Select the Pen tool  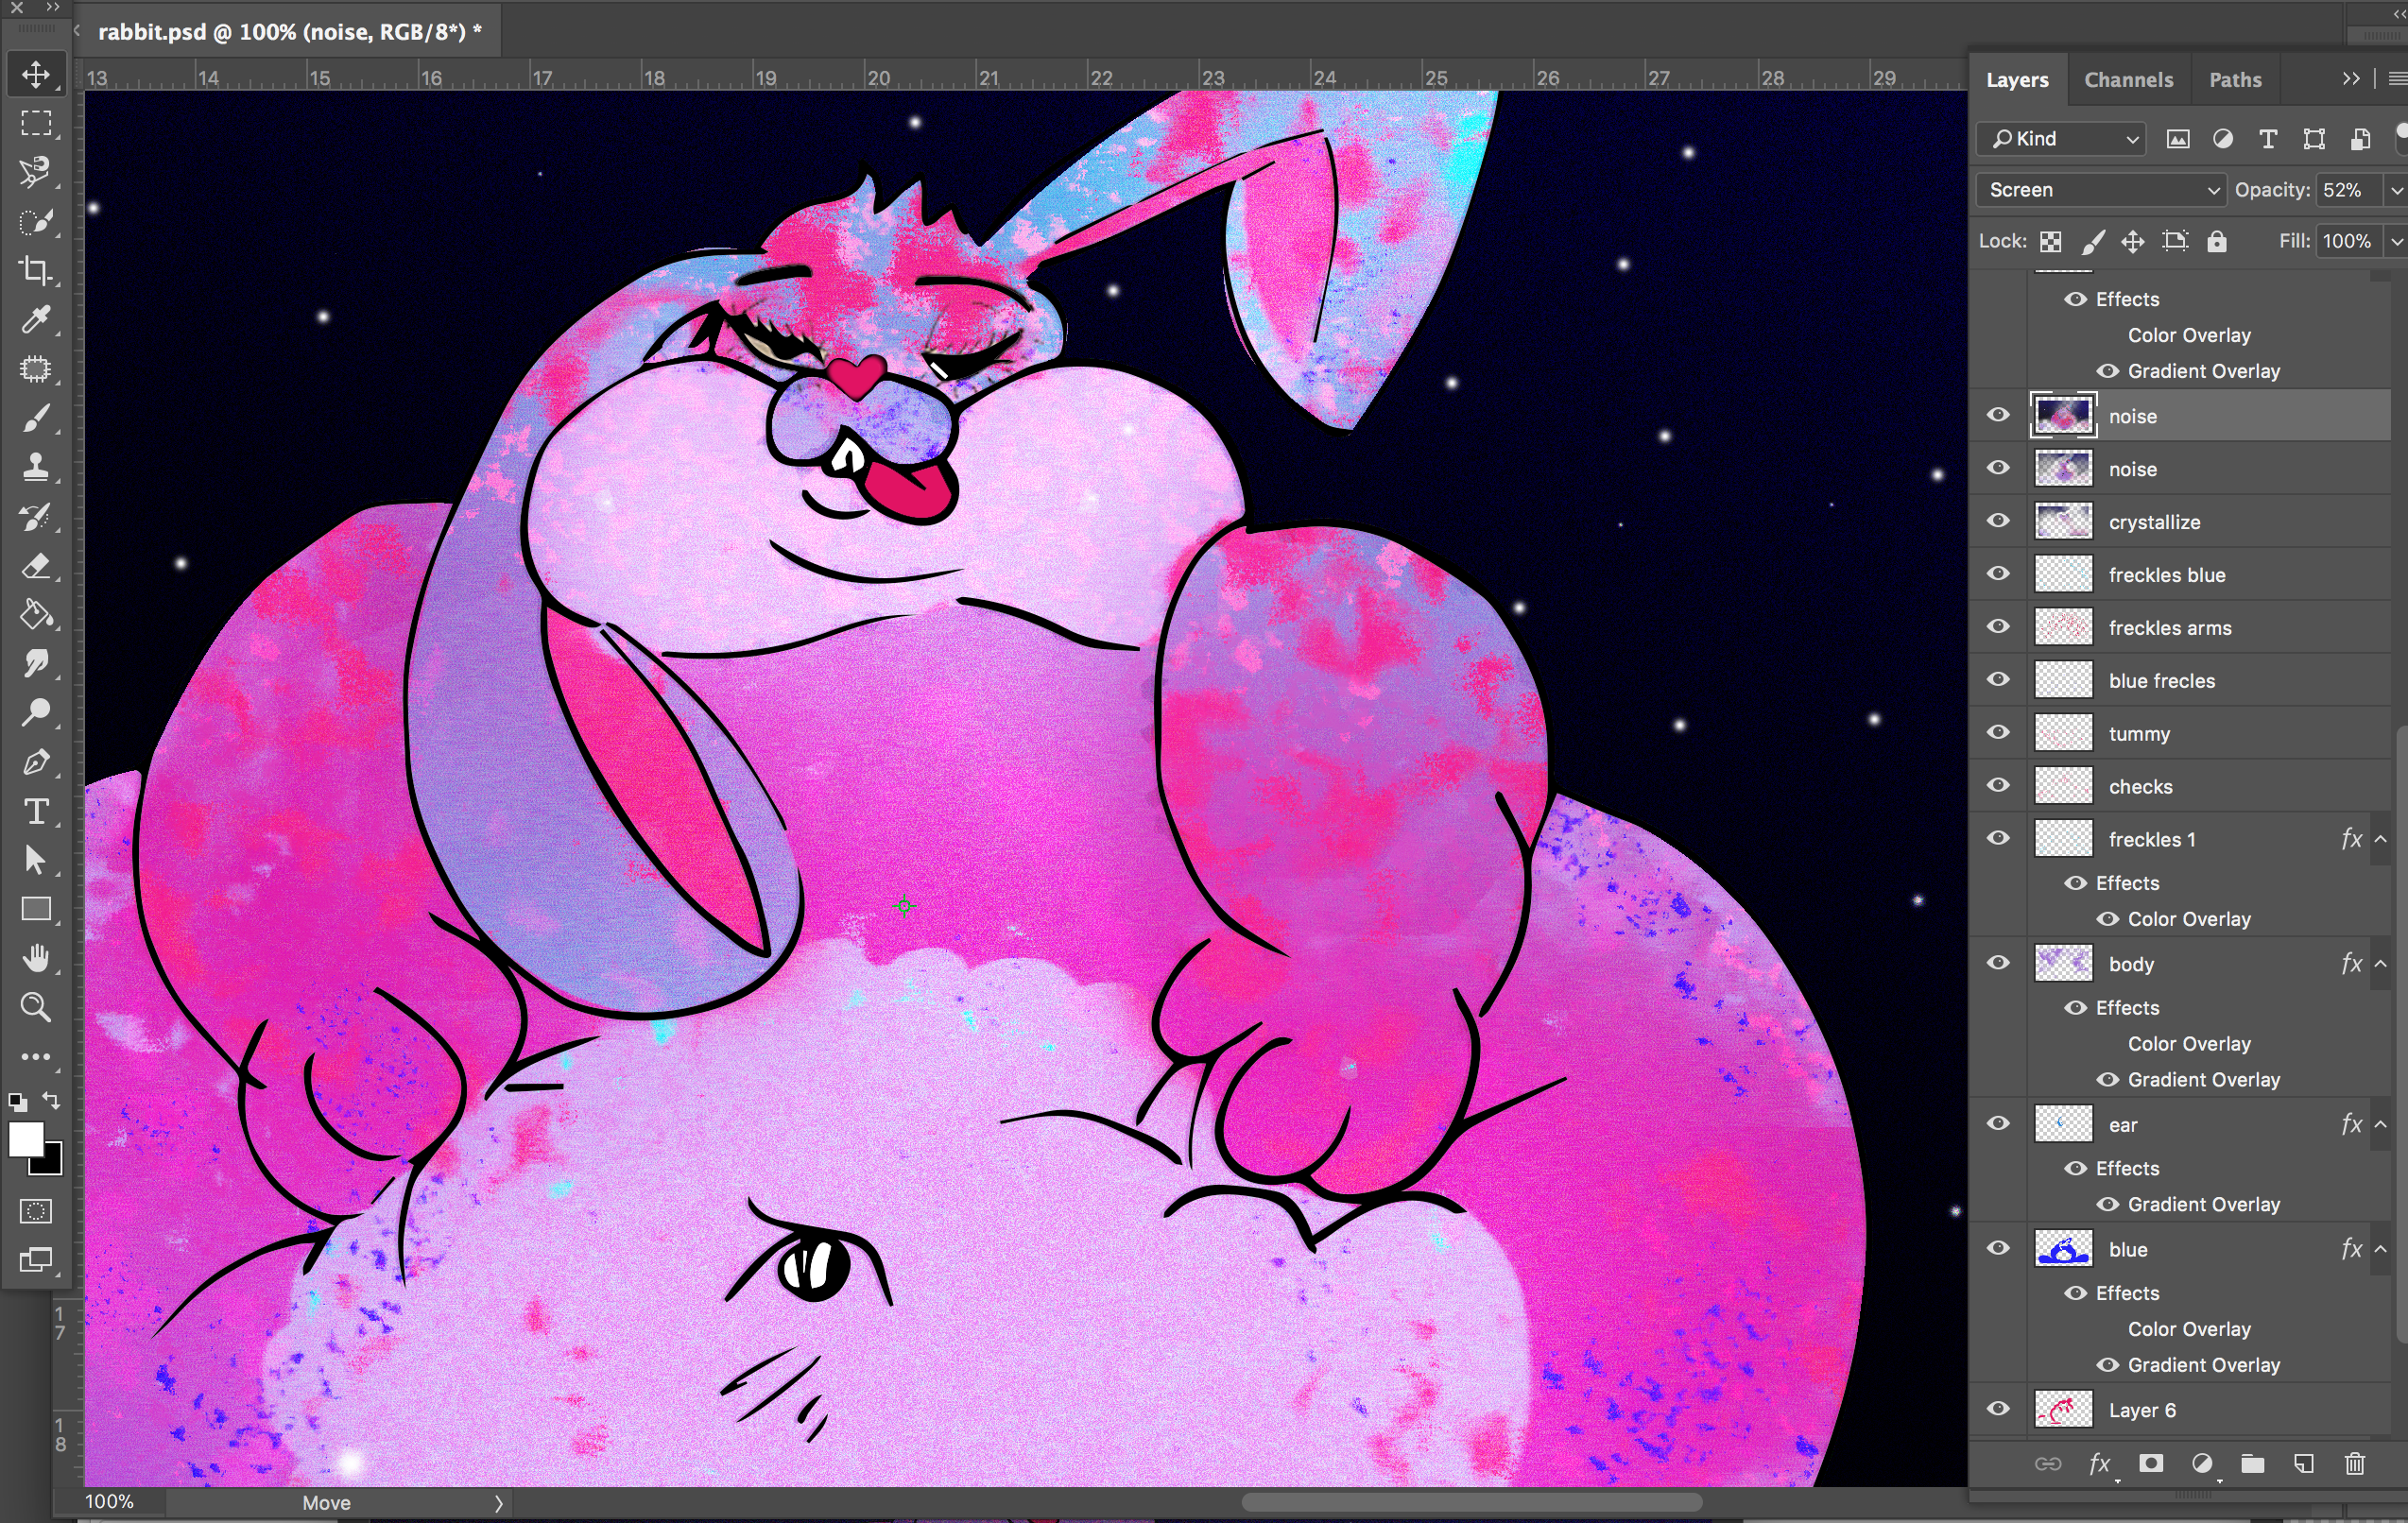(x=36, y=762)
